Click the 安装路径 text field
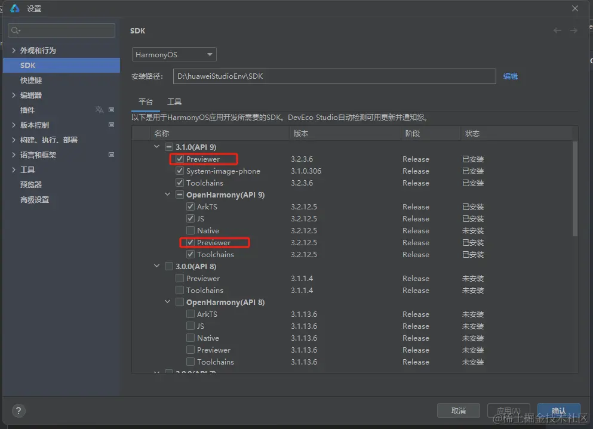The image size is (593, 429). (x=334, y=76)
